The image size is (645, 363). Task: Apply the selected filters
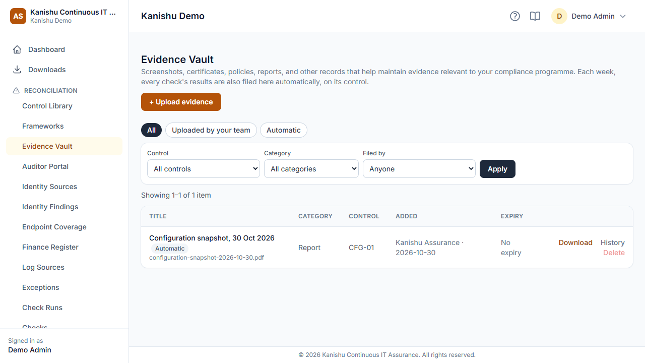click(497, 169)
